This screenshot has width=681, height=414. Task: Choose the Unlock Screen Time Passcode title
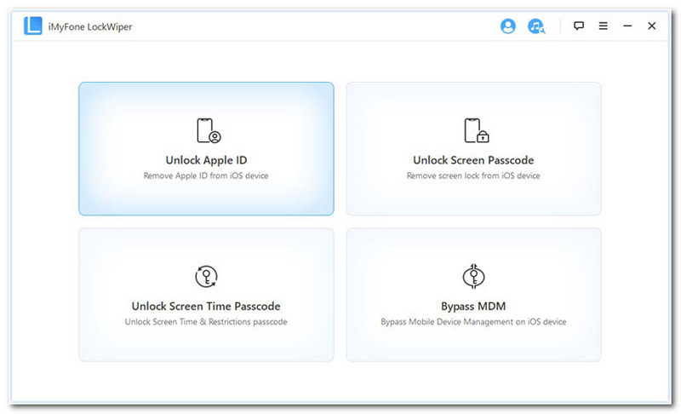pos(206,306)
